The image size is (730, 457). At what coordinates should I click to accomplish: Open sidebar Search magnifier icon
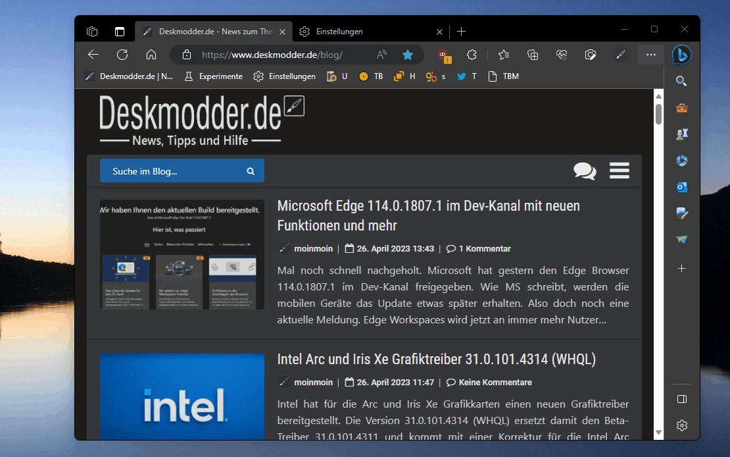coord(681,81)
